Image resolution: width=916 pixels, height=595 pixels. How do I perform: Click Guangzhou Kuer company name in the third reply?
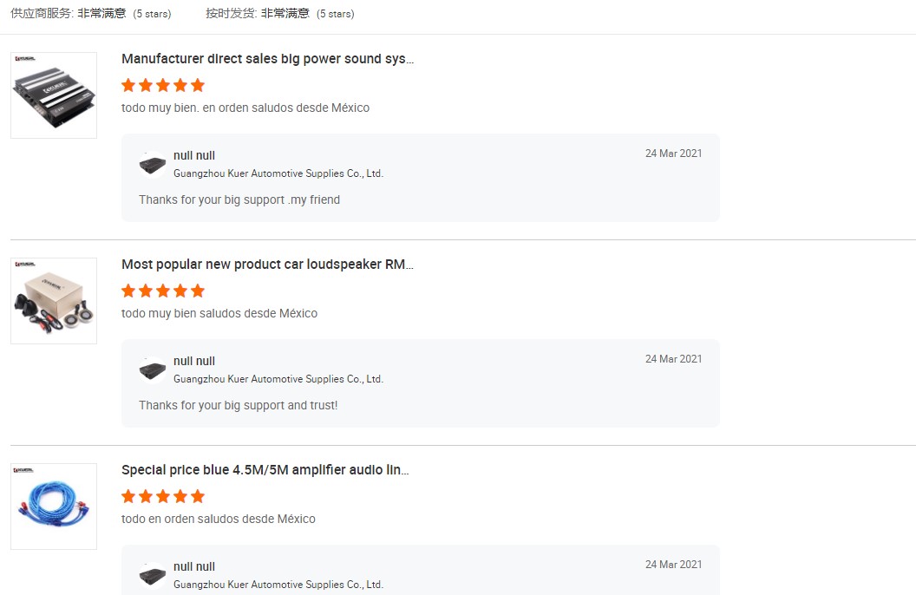[x=278, y=585]
